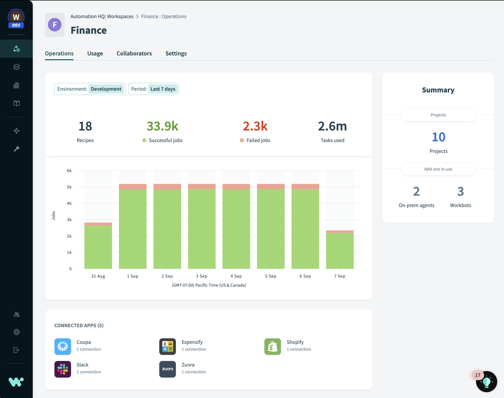Click the logout icon in sidebar
The image size is (504, 398).
click(x=16, y=350)
